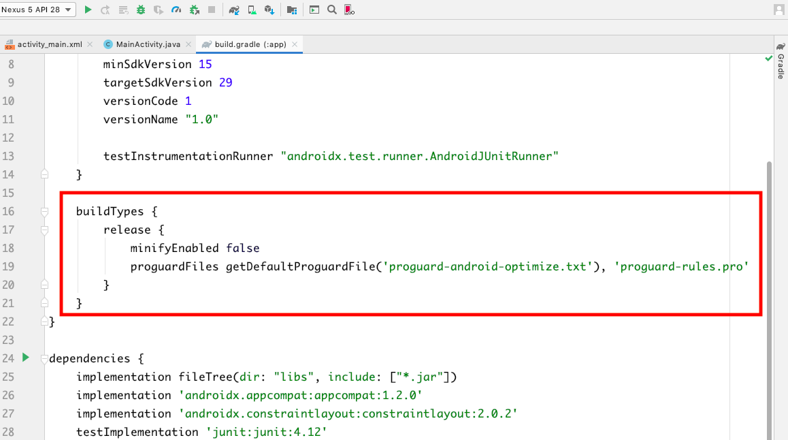Collapse the buildTypes block fold marker
The image size is (788, 440).
[45, 212]
